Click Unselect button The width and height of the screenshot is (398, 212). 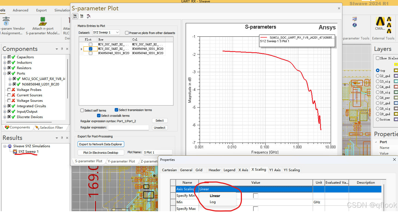(160, 128)
